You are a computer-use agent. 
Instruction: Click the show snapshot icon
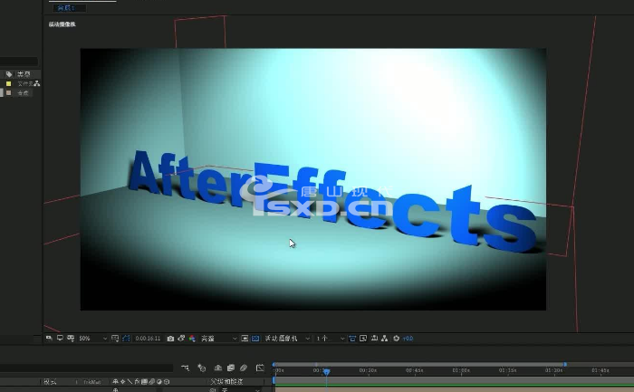pyautogui.click(x=181, y=339)
